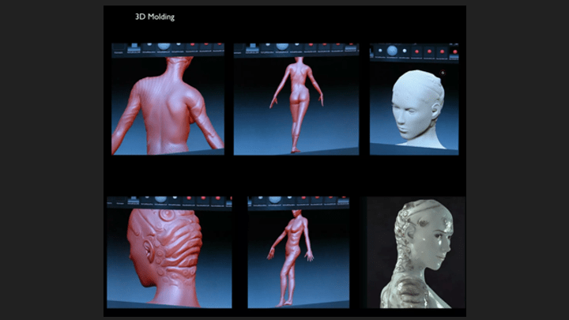
Task: Open the red braided hair head close-up
Action: 169,257
